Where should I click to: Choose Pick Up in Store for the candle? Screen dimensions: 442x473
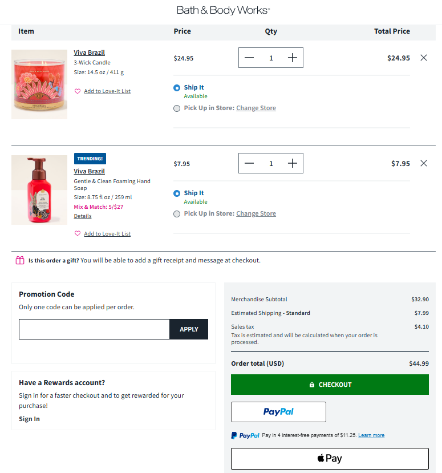pos(177,108)
